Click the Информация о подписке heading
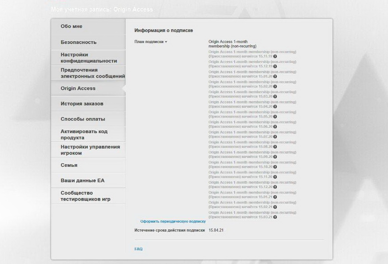This screenshot has height=264, width=388. coord(164,30)
